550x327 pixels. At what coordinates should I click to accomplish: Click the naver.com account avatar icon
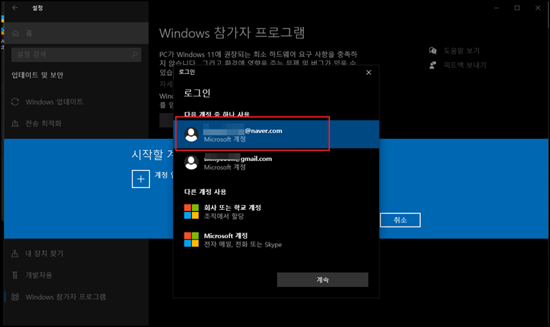pyautogui.click(x=192, y=134)
